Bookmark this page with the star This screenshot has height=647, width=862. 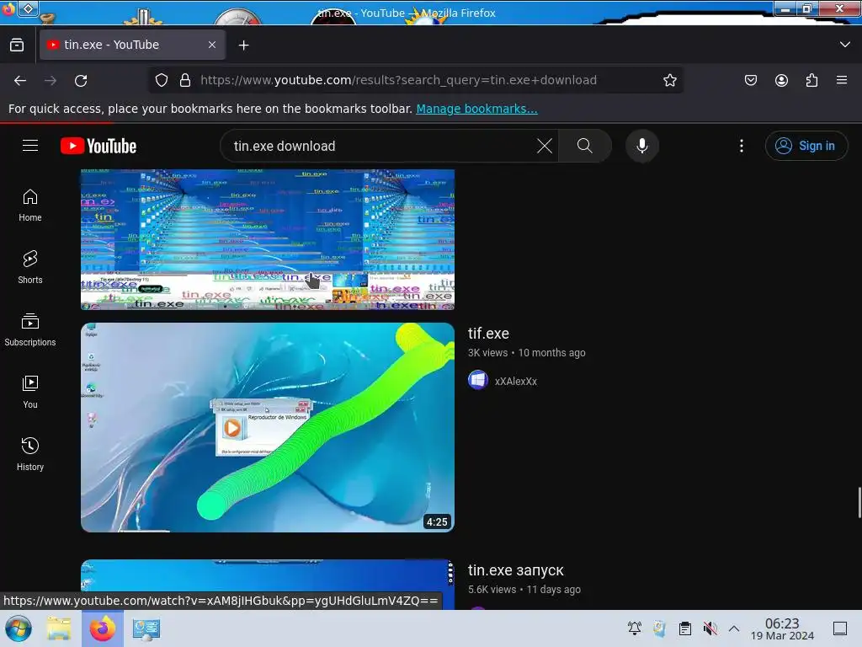[x=669, y=80]
